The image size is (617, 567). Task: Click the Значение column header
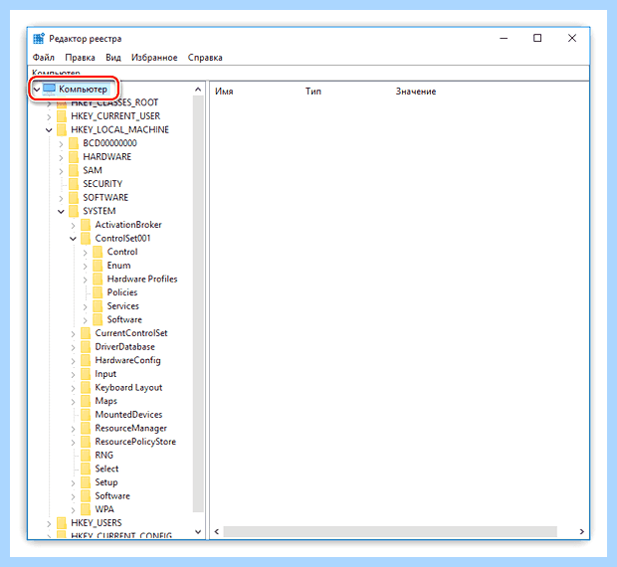[416, 92]
